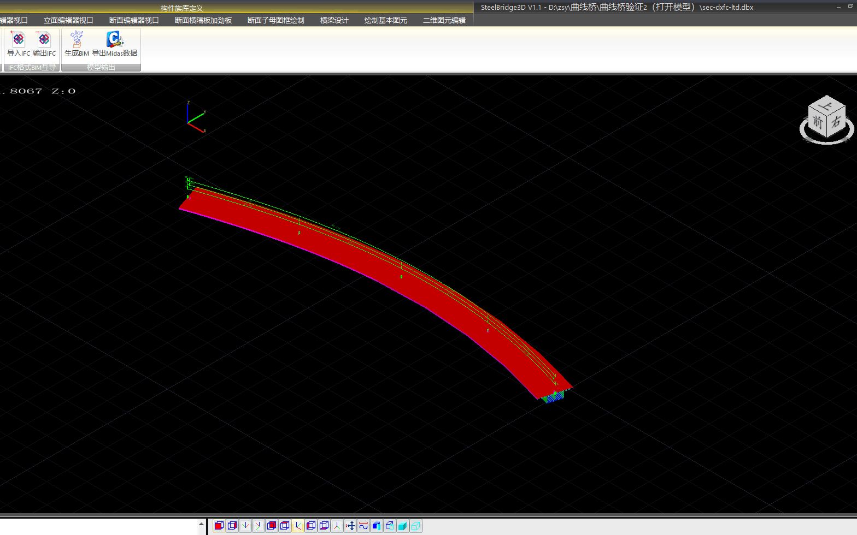
Task: Select the red front-face cube view icon
Action: [219, 526]
